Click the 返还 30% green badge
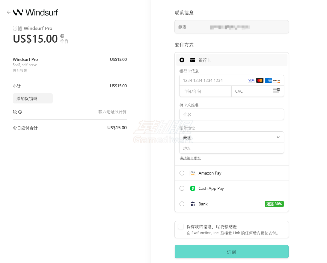Image resolution: width=327 pixels, height=263 pixels. point(274,204)
